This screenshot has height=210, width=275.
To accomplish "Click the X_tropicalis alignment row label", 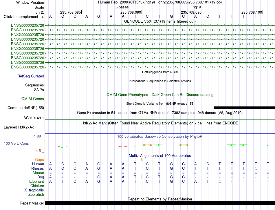I will [34, 190].
